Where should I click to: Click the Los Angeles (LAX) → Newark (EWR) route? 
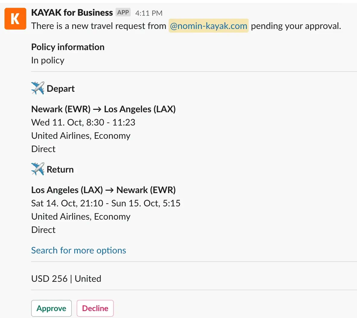[103, 190]
